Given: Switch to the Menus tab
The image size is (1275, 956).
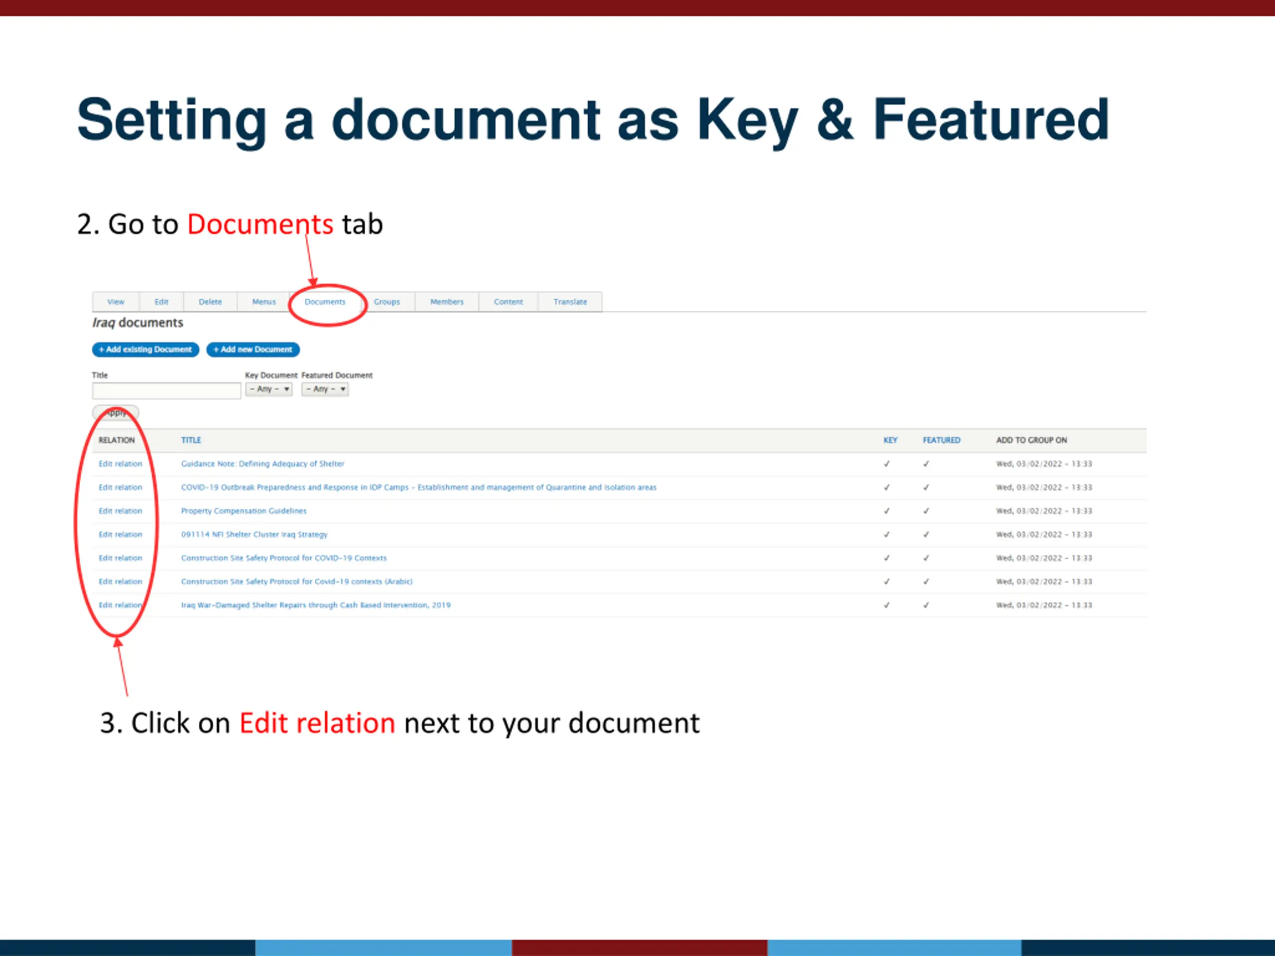Looking at the screenshot, I should point(264,301).
